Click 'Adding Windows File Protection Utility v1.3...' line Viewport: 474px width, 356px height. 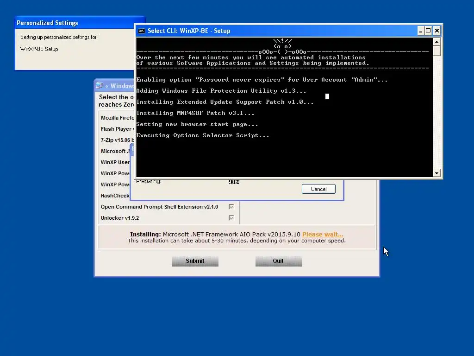point(221,91)
